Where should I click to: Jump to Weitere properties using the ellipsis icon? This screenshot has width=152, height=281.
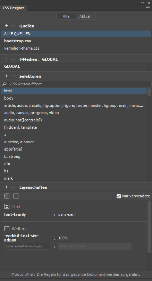coord(16,196)
